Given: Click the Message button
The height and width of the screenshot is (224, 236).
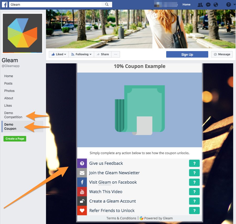Looking at the screenshot, I should pyautogui.click(x=222, y=54).
